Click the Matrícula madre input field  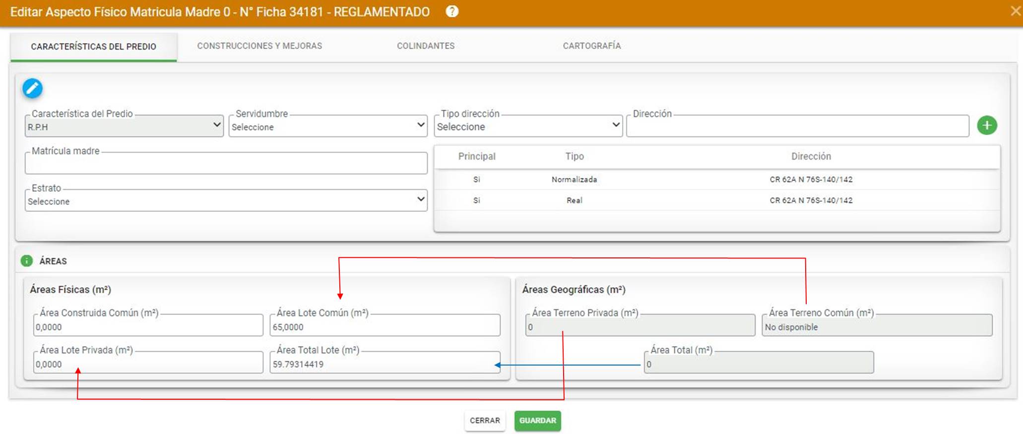tap(226, 163)
